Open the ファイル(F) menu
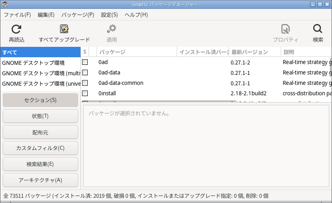332x203 pixels. [x=17, y=15]
